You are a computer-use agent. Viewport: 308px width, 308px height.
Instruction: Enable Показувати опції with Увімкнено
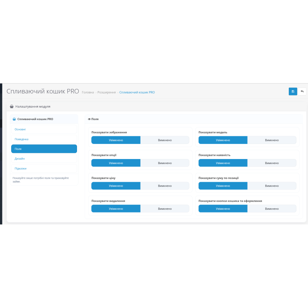tap(116, 163)
